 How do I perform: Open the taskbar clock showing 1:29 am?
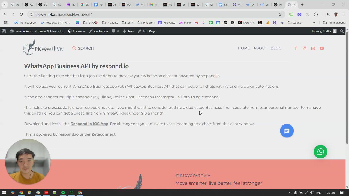[330, 192]
